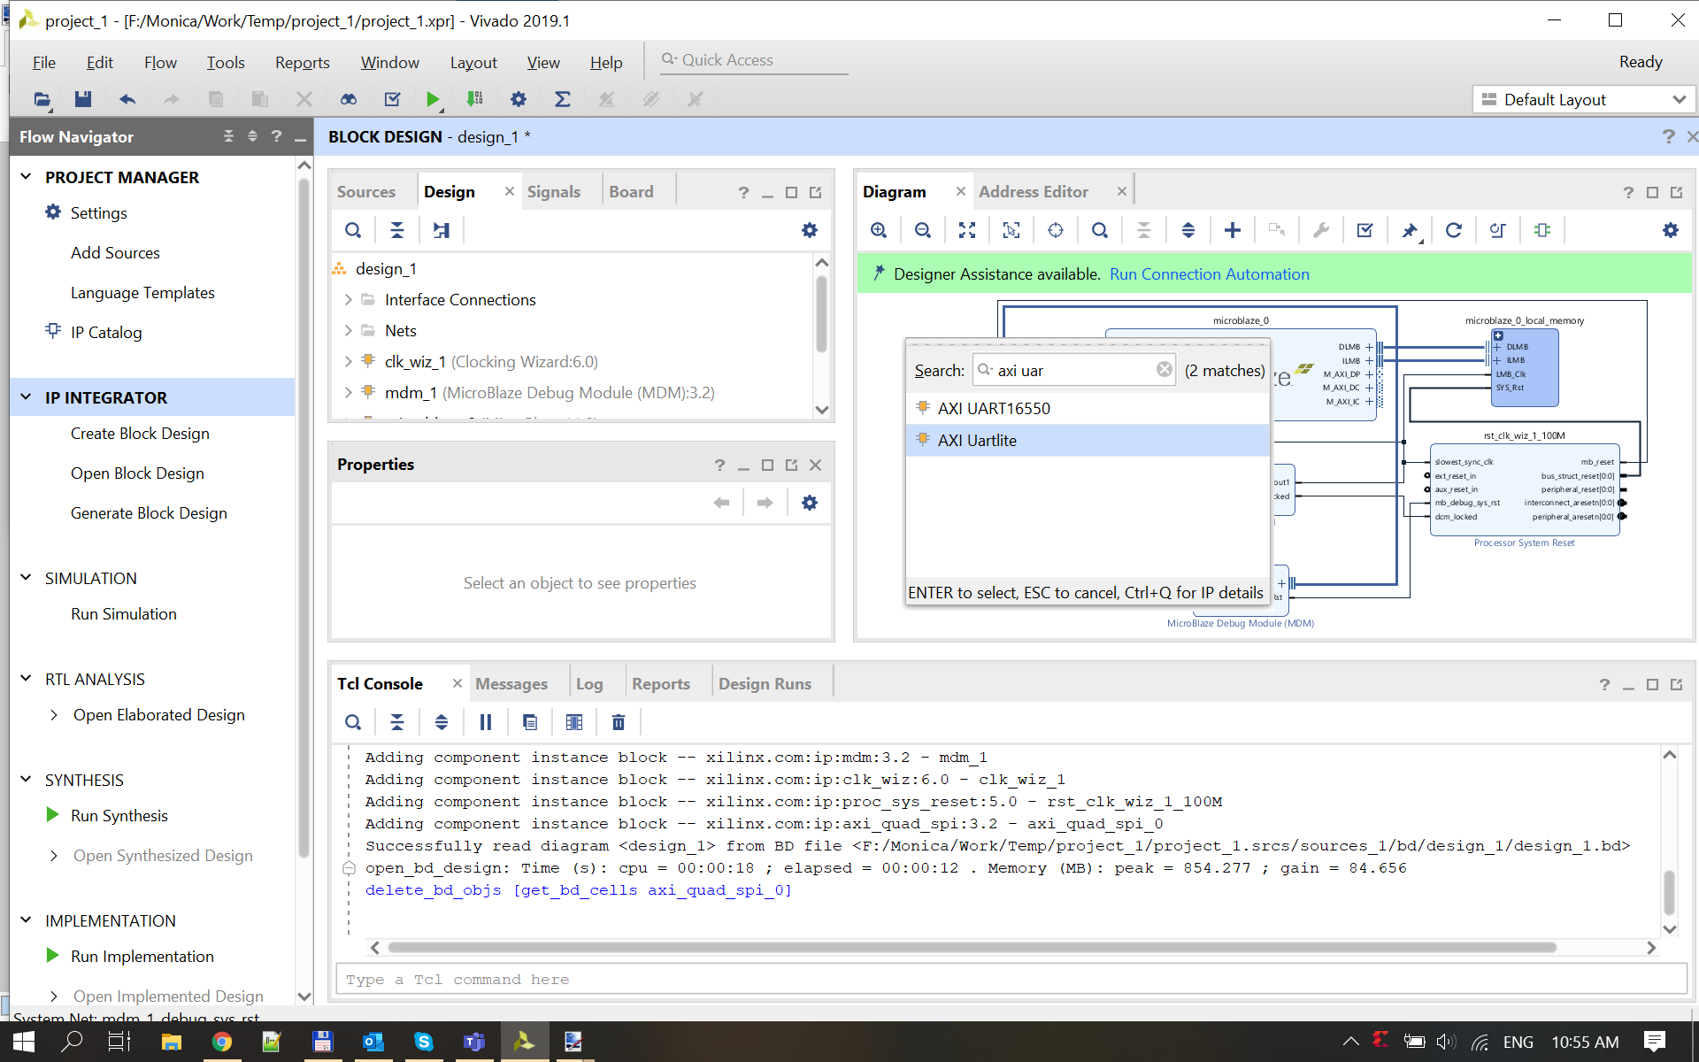Click the Add IP plus icon in Diagram
This screenshot has width=1699, height=1062.
(1233, 230)
